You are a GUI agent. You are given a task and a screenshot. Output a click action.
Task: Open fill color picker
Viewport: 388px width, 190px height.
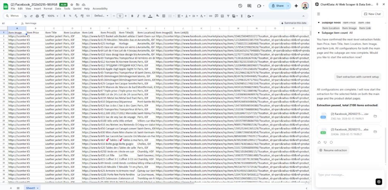coord(158,16)
